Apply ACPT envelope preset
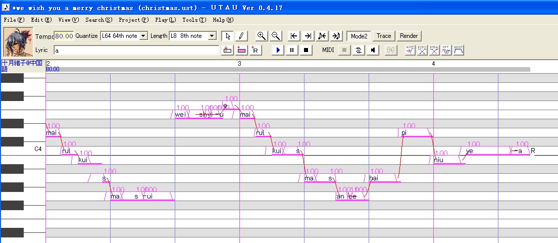The height and width of the screenshot is (243, 558). (411, 50)
